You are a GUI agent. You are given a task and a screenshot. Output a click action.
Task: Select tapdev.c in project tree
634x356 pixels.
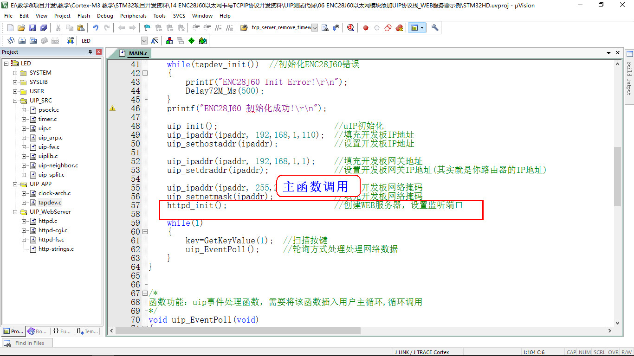point(50,203)
